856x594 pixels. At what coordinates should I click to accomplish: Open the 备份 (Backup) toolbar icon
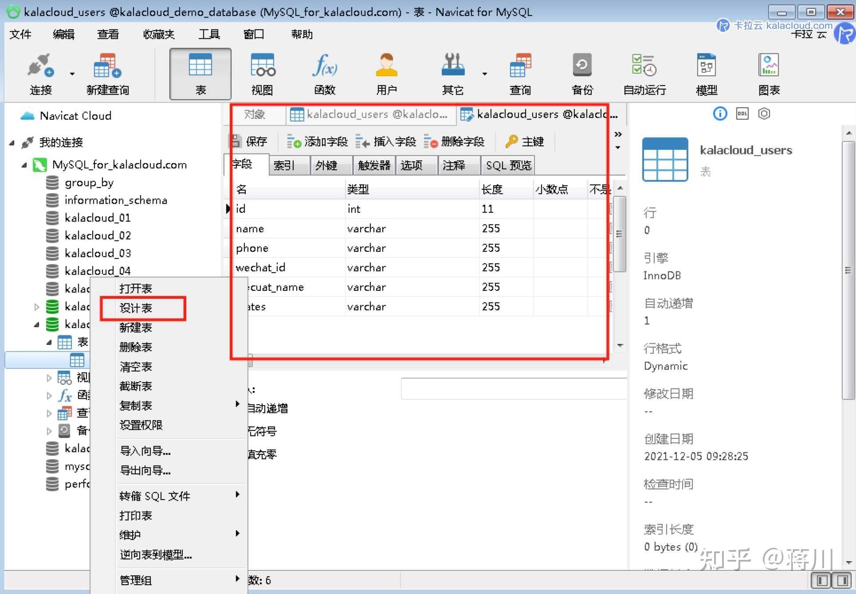click(x=581, y=73)
